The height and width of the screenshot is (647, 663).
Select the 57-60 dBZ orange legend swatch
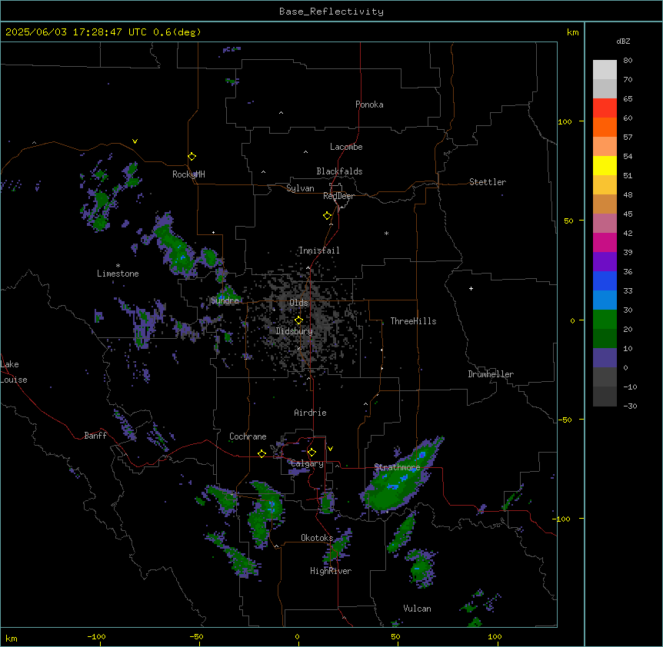click(605, 128)
